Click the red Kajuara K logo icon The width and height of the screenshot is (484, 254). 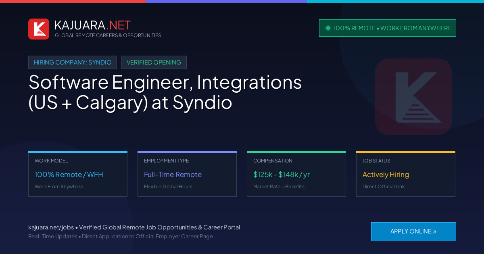point(39,29)
